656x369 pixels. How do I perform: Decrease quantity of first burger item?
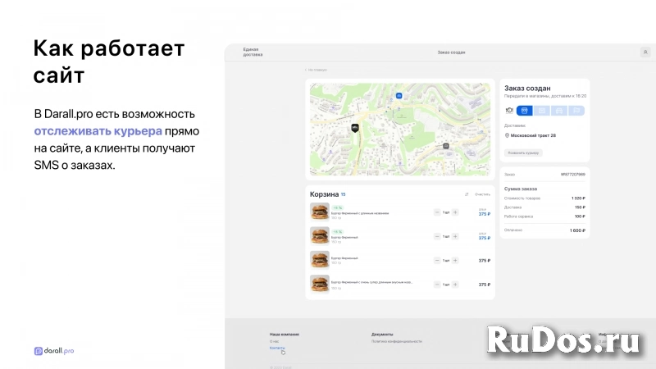click(437, 212)
